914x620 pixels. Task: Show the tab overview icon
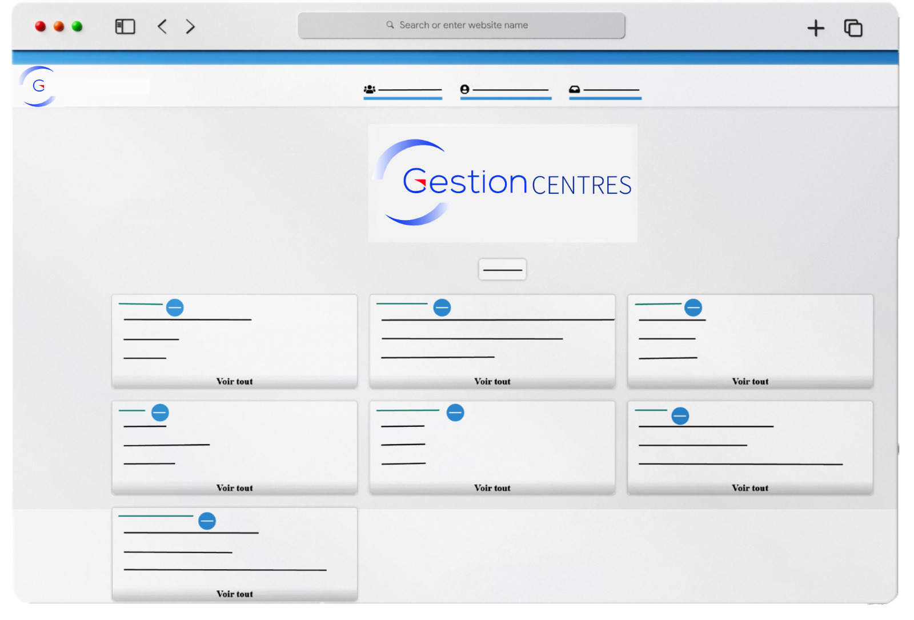pos(853,28)
